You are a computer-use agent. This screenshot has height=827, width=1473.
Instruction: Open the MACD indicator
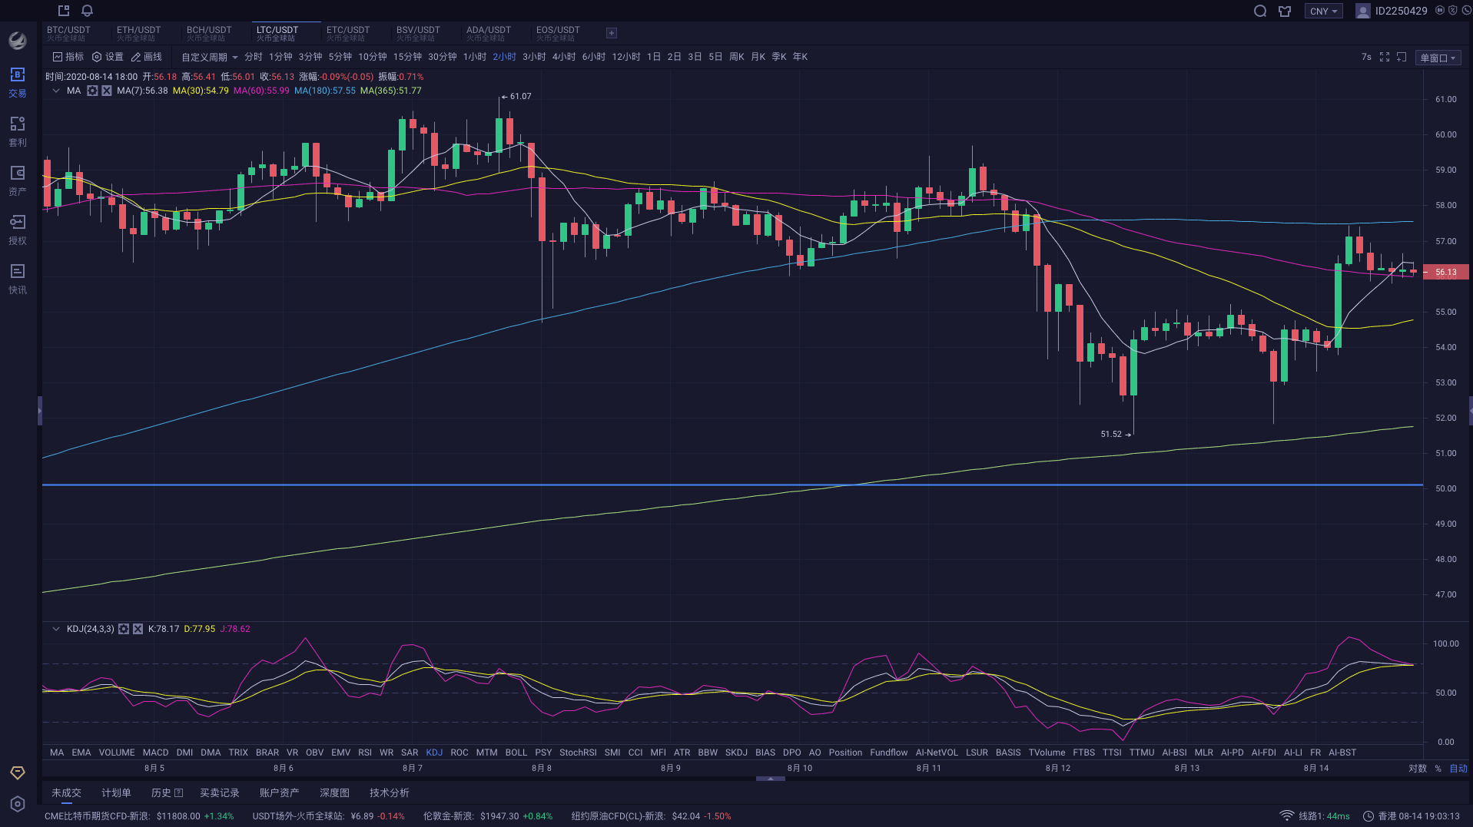pyautogui.click(x=155, y=752)
